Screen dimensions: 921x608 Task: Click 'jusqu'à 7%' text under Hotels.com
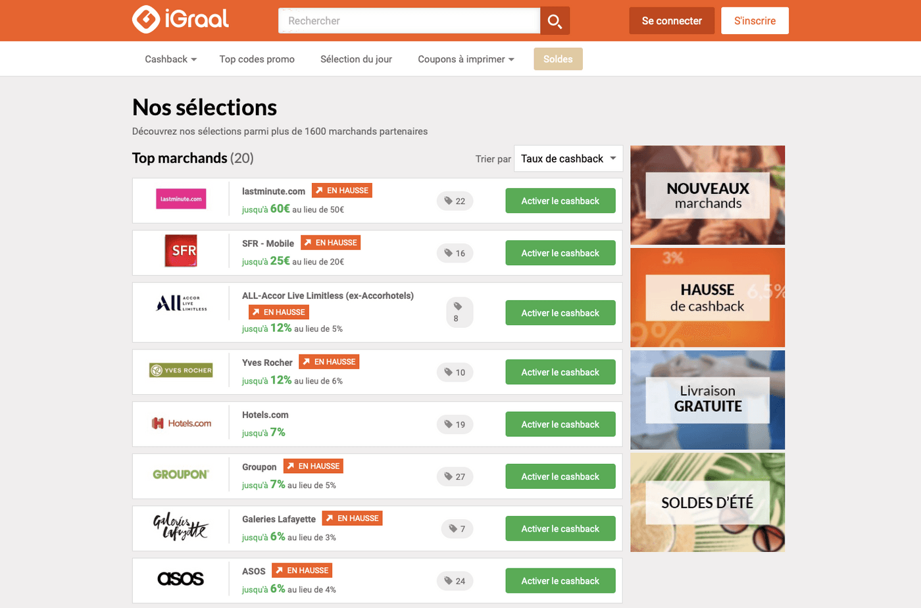coord(264,432)
